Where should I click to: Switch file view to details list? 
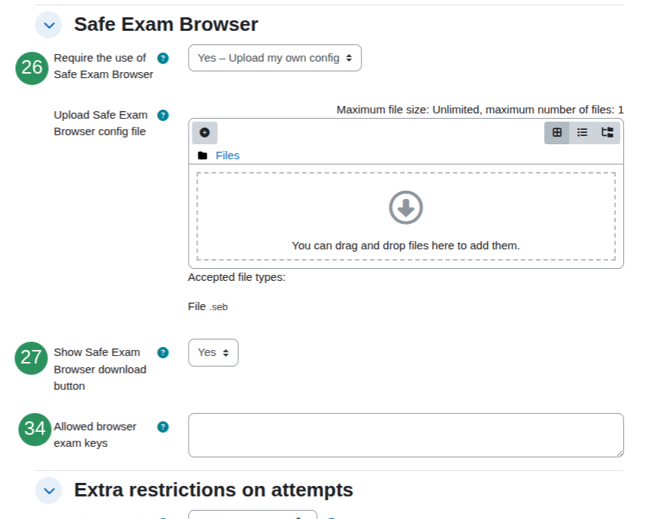point(582,132)
